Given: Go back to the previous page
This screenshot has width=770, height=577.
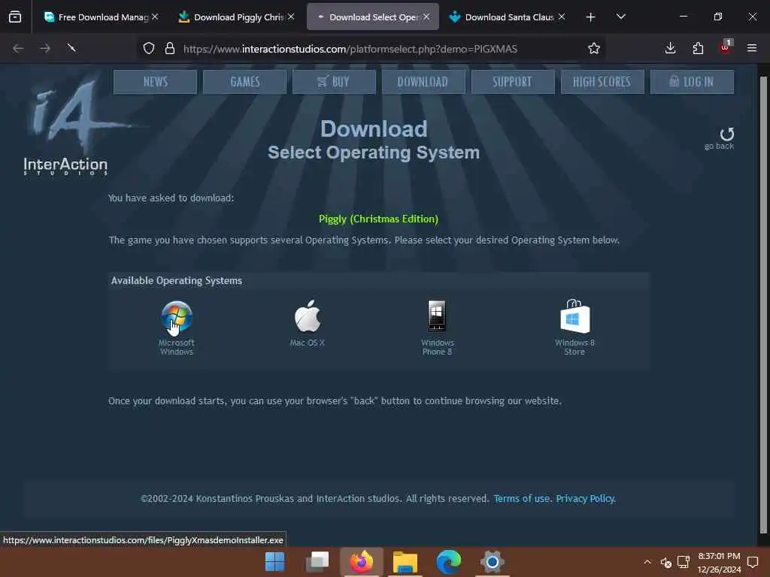Looking at the screenshot, I should coord(18,48).
